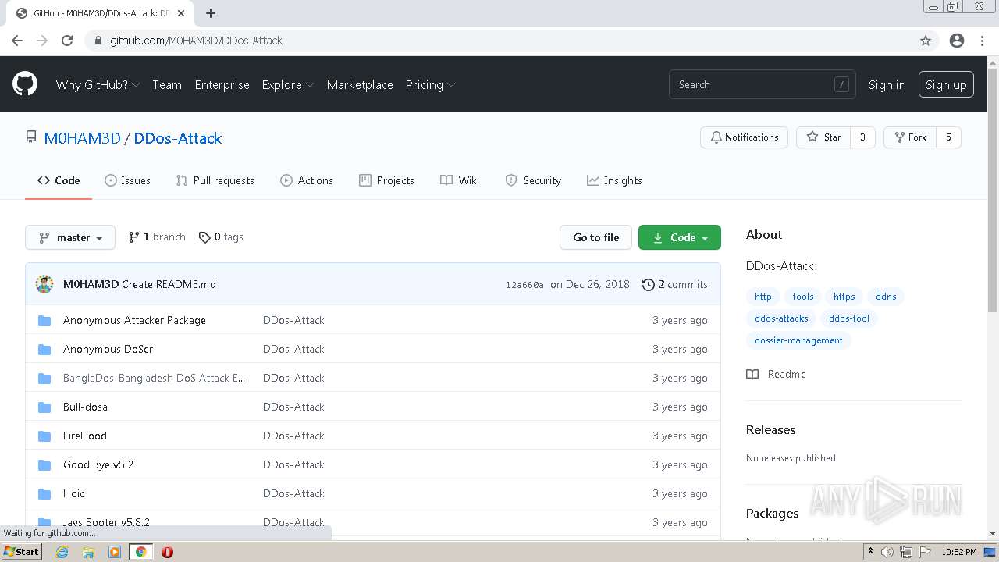Click inside the GitHub Search field
The height and width of the screenshot is (562, 999).
[762, 84]
